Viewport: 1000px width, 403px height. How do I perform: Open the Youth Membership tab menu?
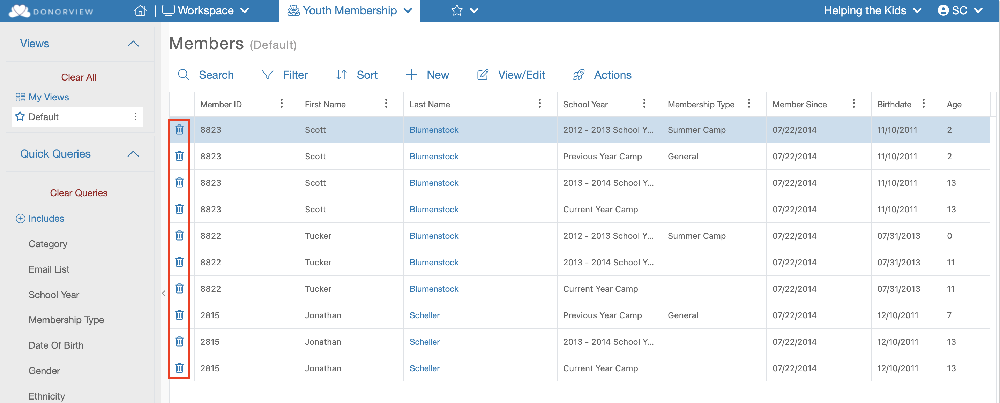(408, 10)
